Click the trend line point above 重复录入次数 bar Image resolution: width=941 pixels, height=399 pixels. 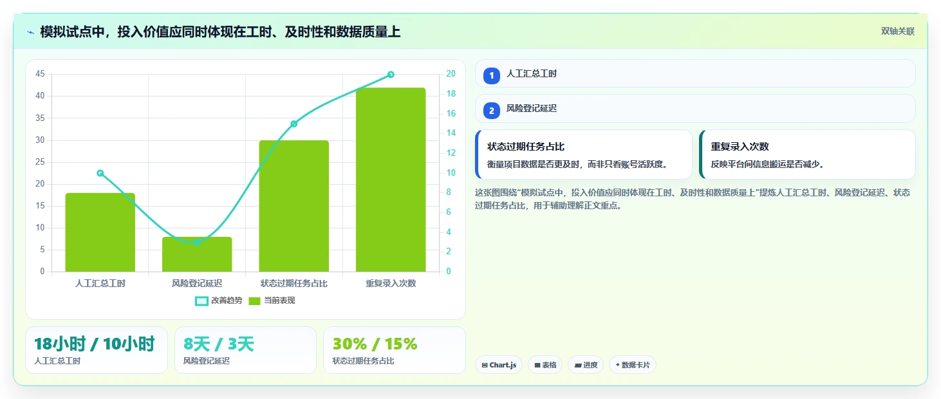pyautogui.click(x=391, y=75)
